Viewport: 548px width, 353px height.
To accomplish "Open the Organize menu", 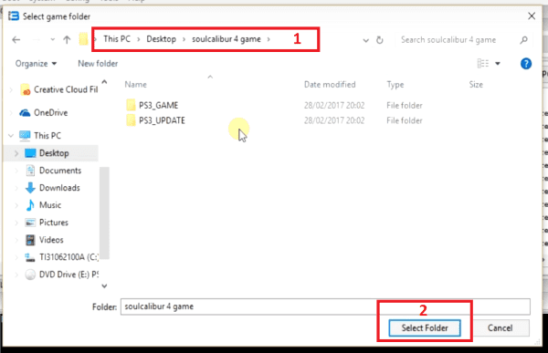I will (36, 64).
